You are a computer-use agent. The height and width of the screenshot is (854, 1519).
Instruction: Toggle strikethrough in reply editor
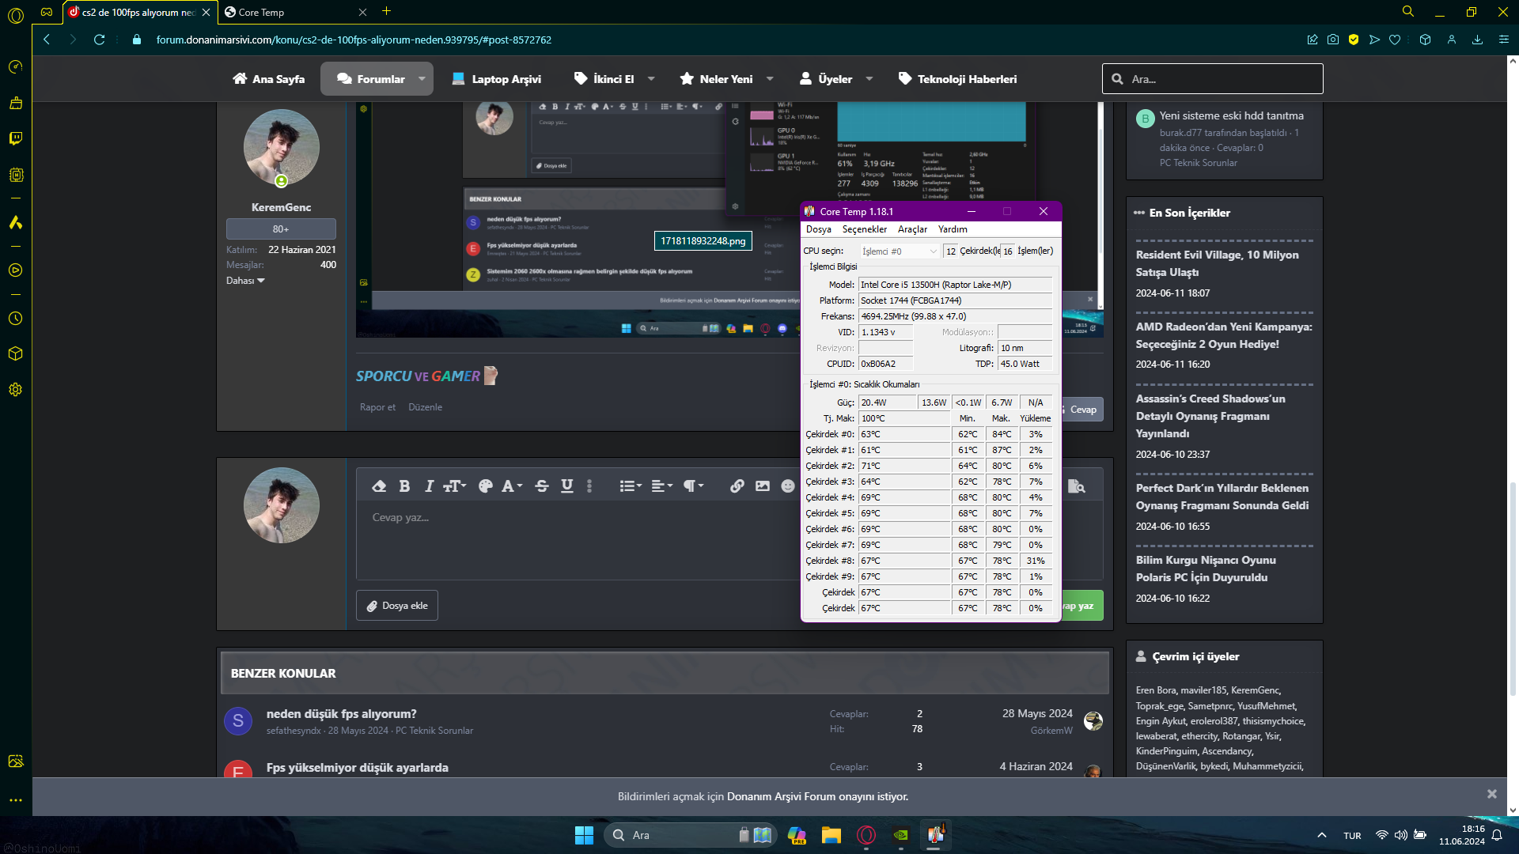pos(542,486)
